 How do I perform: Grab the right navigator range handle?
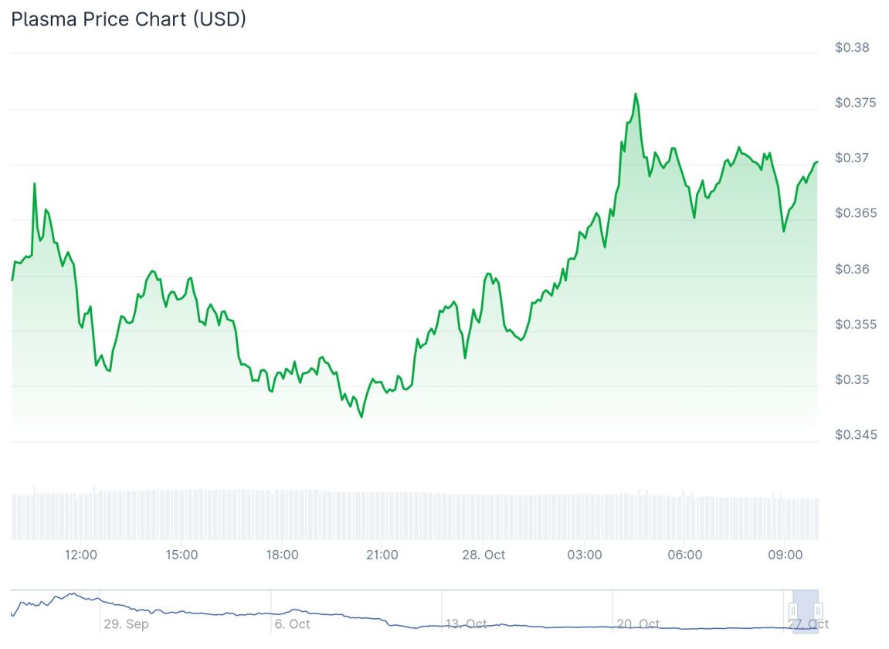point(817,612)
